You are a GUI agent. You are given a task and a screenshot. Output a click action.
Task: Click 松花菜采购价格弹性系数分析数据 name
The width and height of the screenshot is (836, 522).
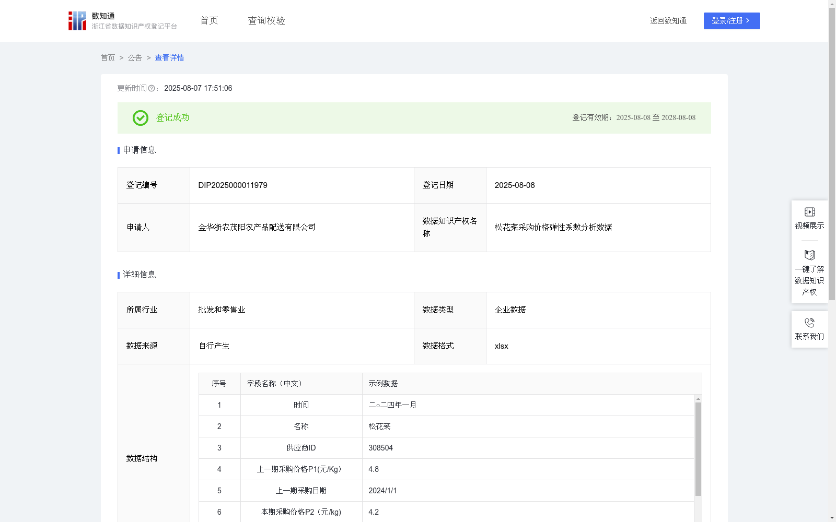pyautogui.click(x=553, y=228)
